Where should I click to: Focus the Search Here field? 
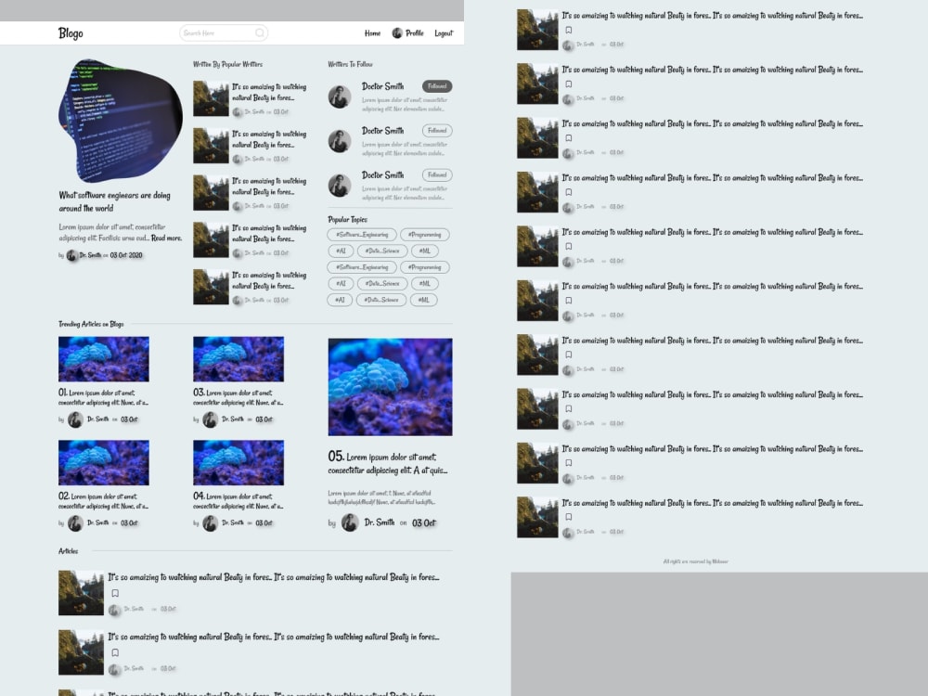click(223, 33)
